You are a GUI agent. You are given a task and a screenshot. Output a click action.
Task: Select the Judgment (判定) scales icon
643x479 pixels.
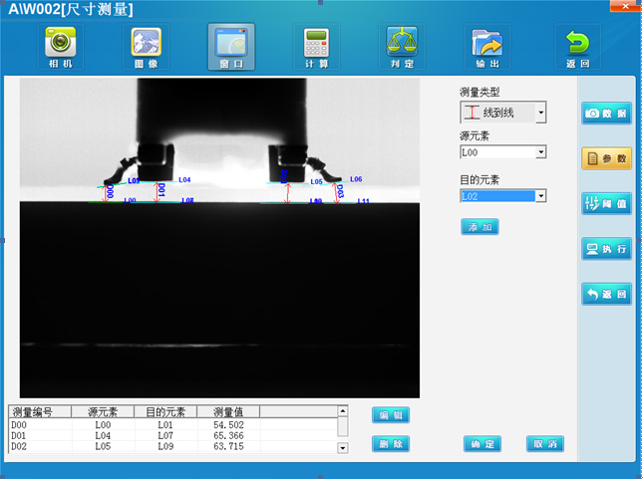point(402,46)
